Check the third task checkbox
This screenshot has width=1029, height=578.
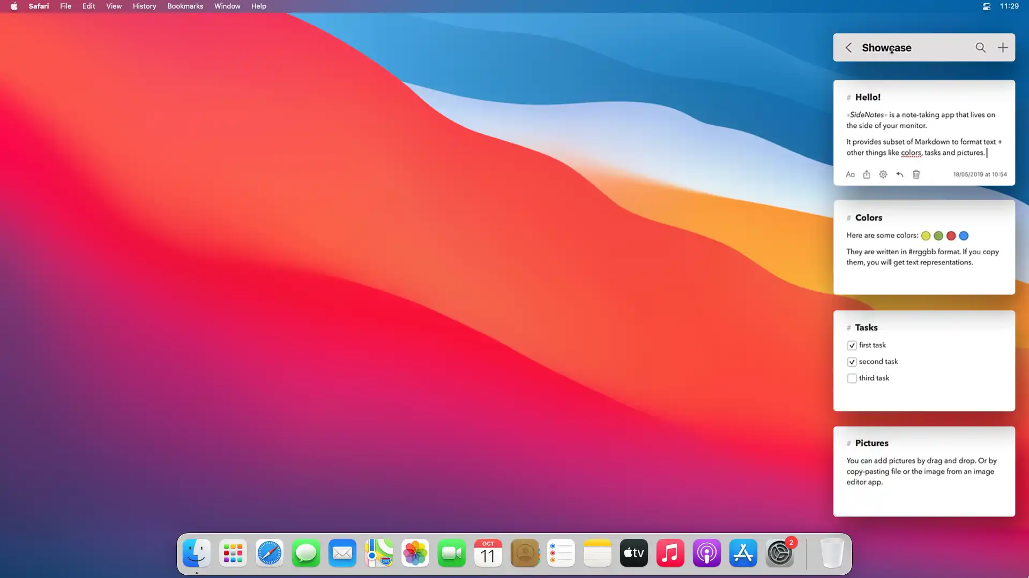tap(852, 378)
